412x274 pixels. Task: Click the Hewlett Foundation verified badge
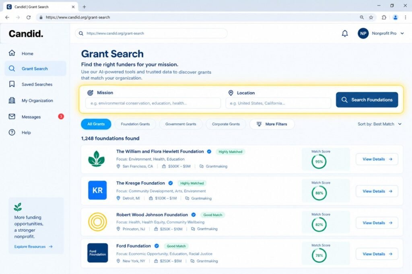(x=209, y=151)
